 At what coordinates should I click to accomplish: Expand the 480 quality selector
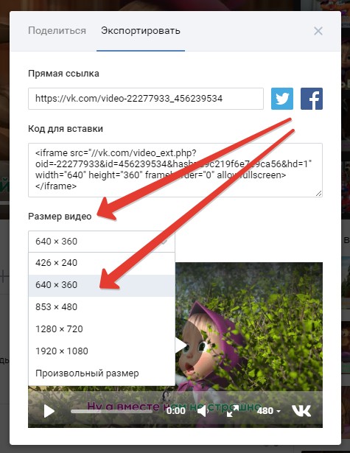268,411
